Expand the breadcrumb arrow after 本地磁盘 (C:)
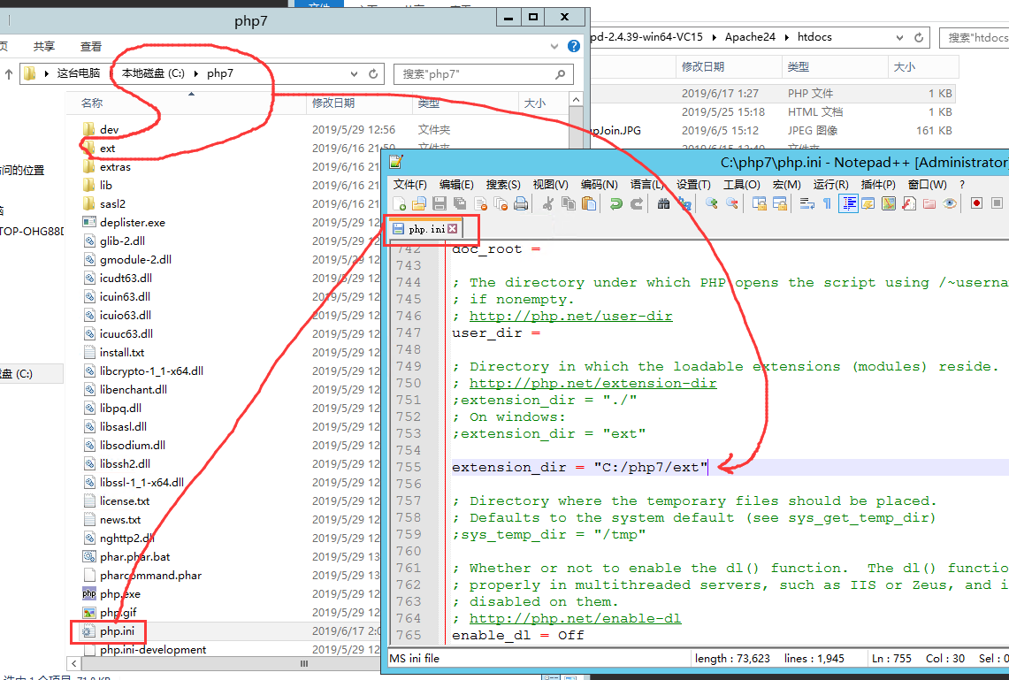This screenshot has width=1009, height=680. coord(197,74)
